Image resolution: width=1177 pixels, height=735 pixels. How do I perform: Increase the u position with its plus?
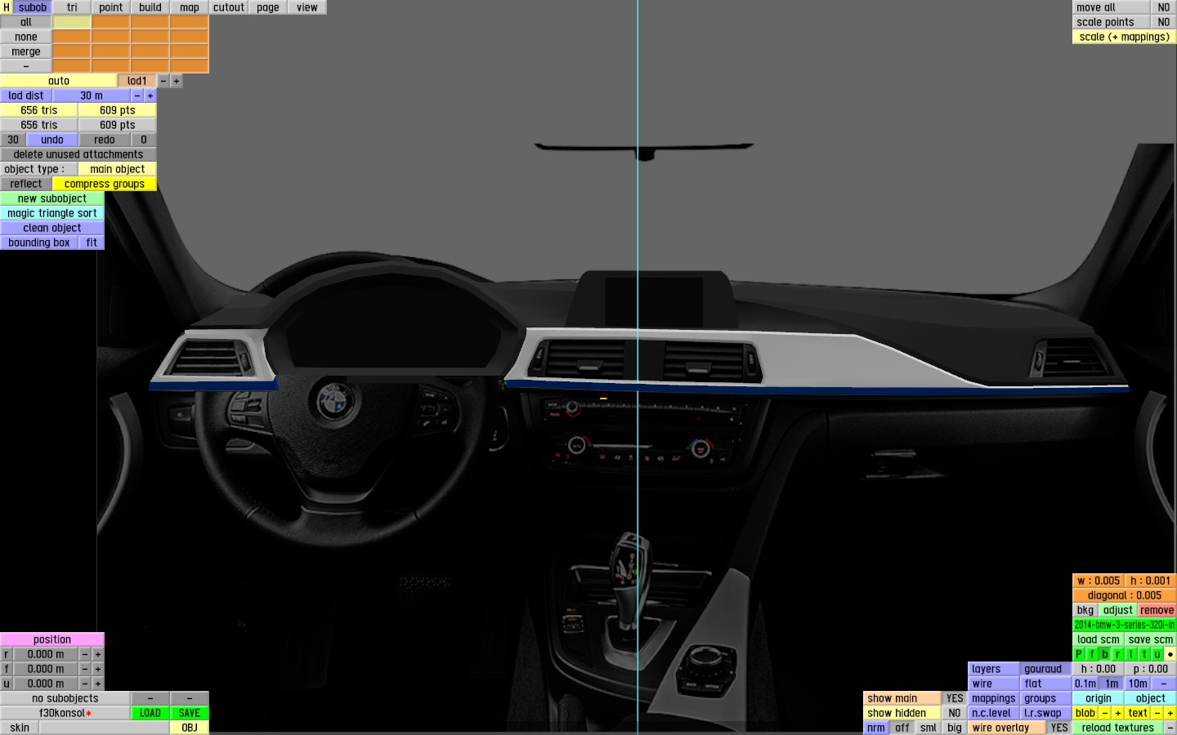point(98,684)
